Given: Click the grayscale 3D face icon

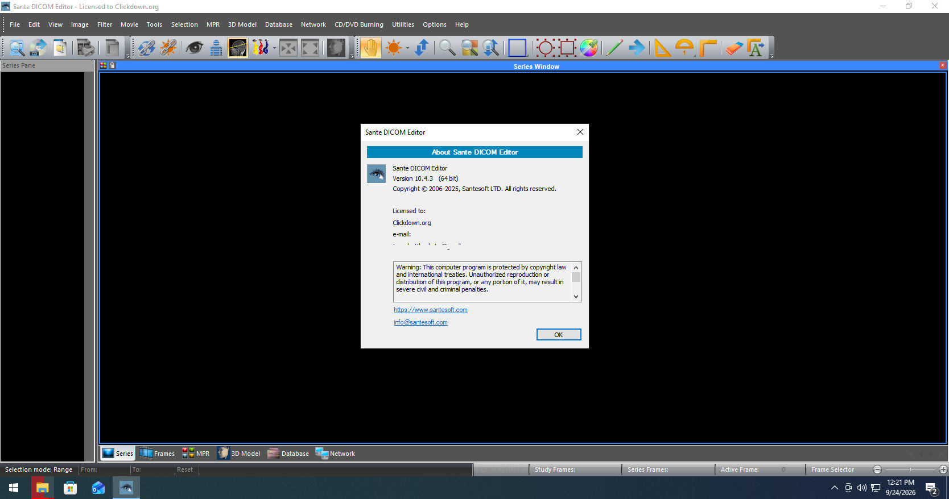Looking at the screenshot, I should pos(336,48).
